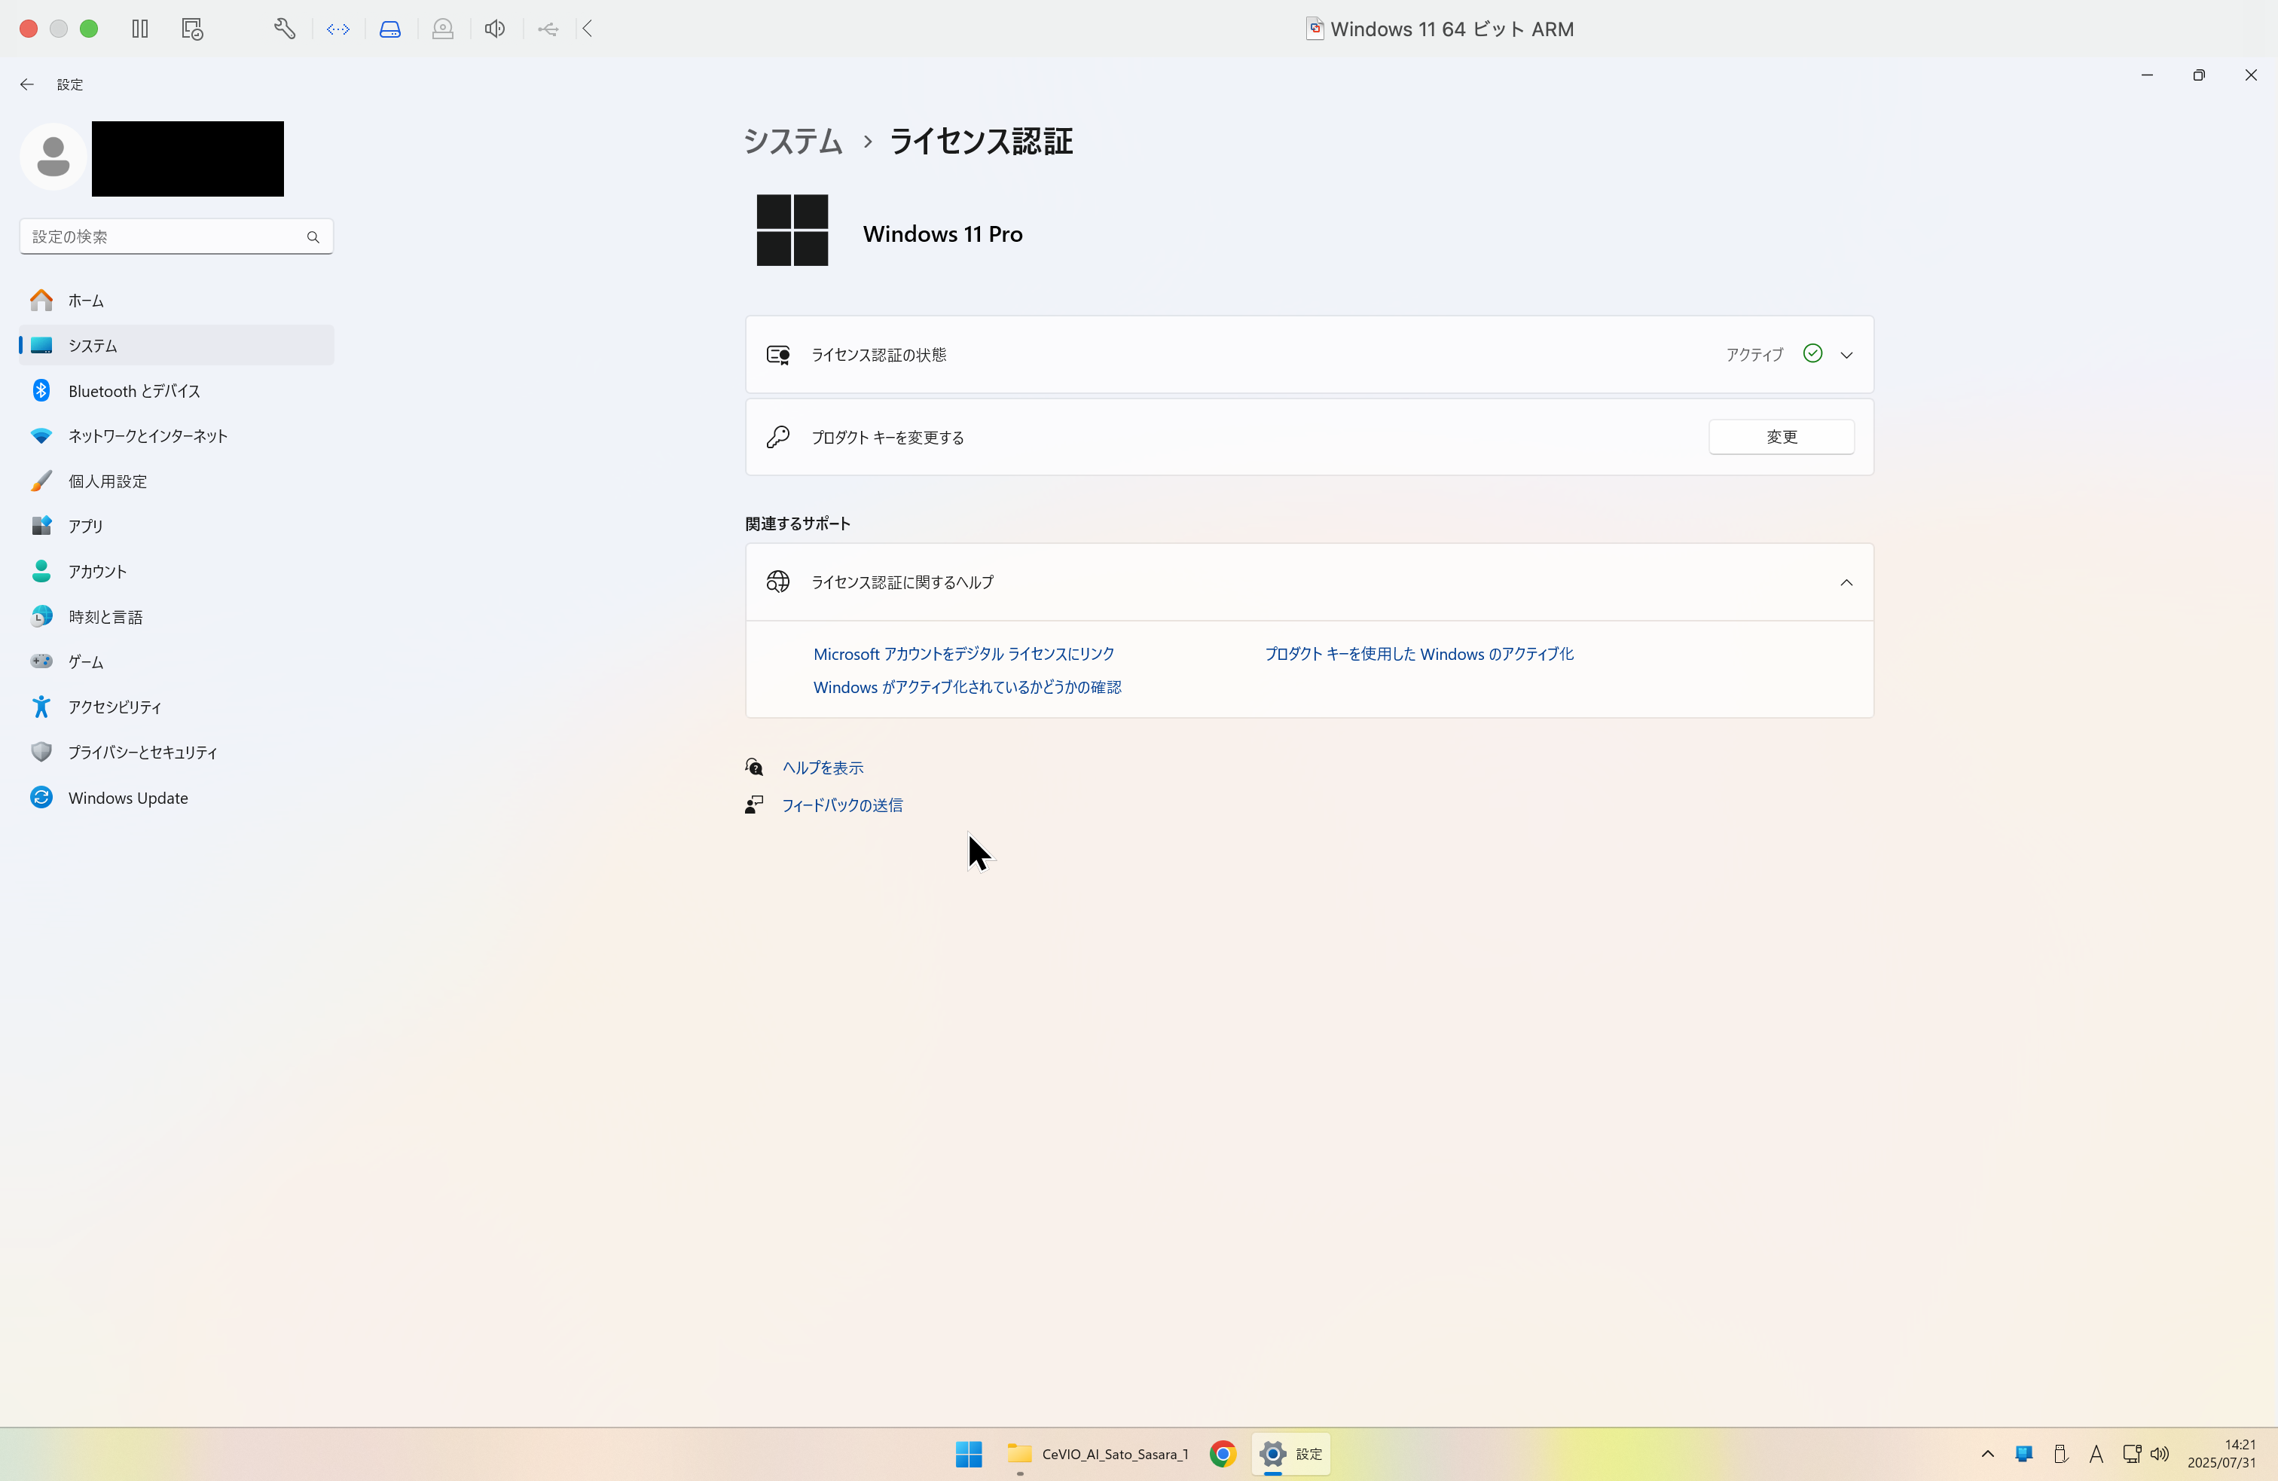Open ネットワークとインターネット settings
The width and height of the screenshot is (2278, 1481).
pos(148,435)
